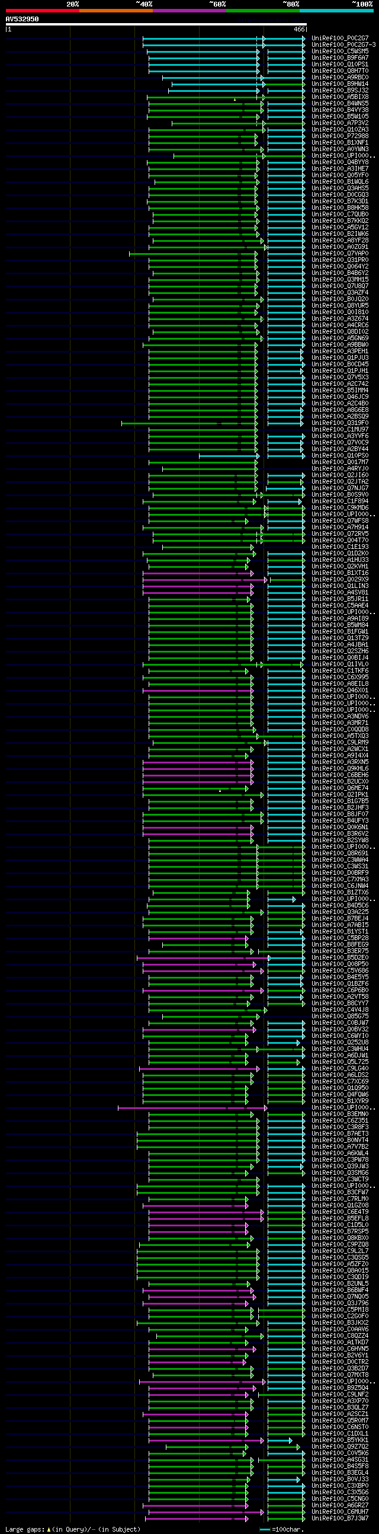Select the UniRef100_A3NDV6 label
The width and height of the screenshot is (379, 1534).
coord(340,717)
